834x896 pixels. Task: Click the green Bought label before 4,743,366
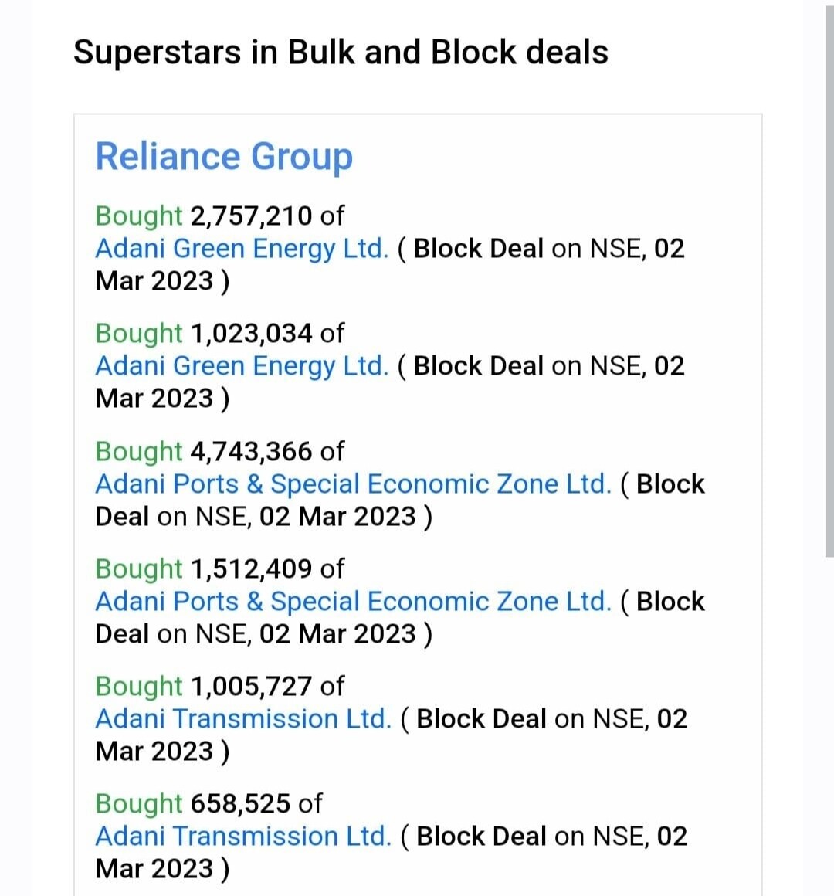(139, 453)
